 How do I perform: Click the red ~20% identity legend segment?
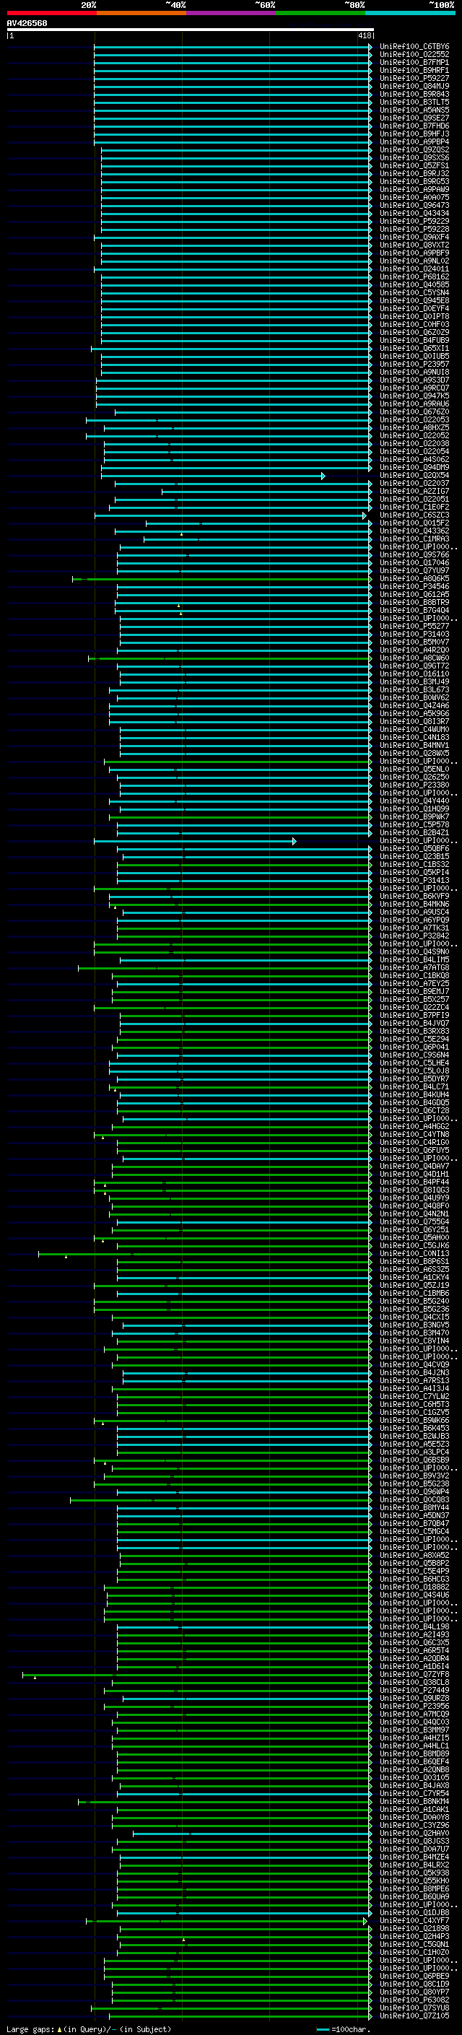[x=51, y=13]
